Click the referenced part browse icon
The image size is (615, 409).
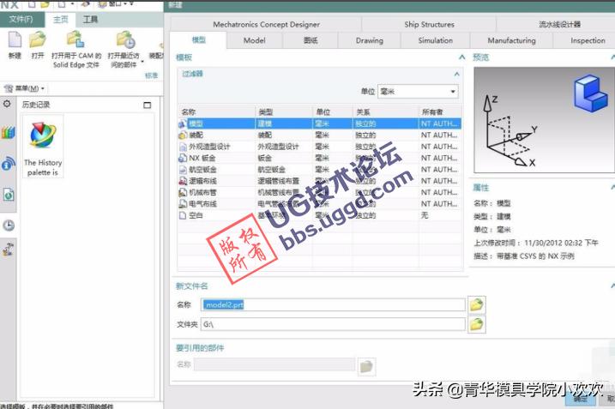(366, 367)
